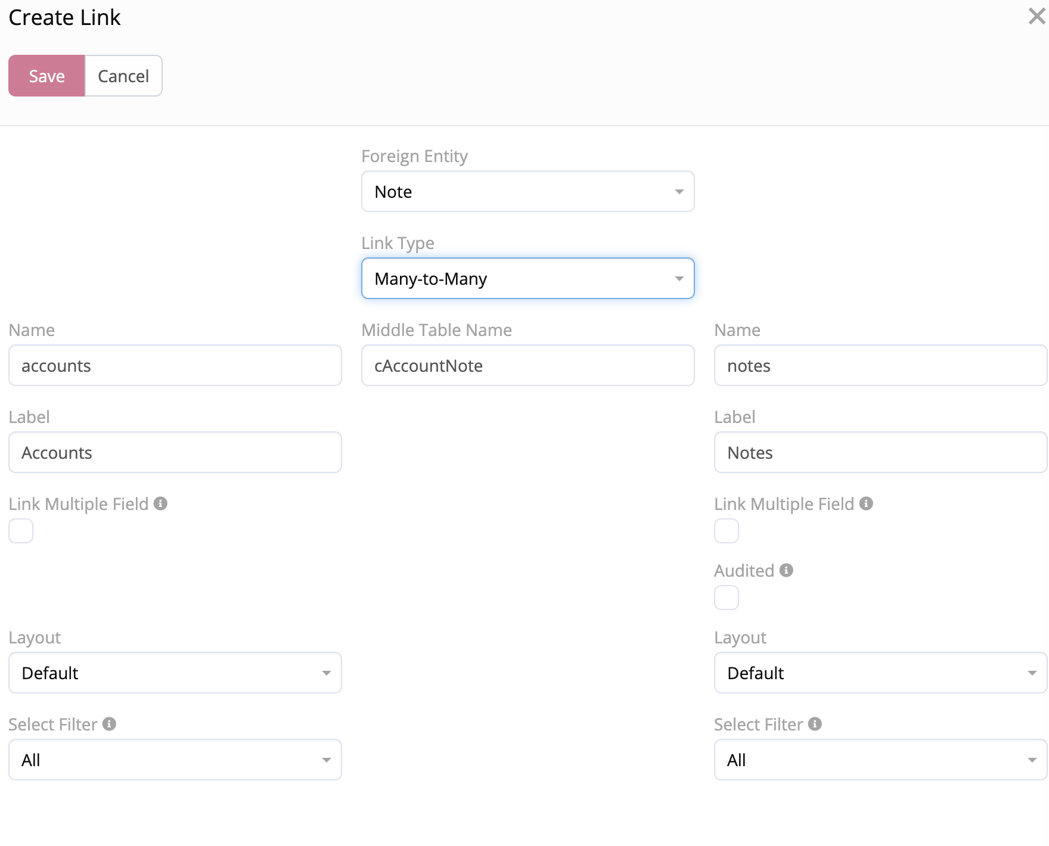
Task: Open the left Layout dropdown
Action: tap(175, 673)
